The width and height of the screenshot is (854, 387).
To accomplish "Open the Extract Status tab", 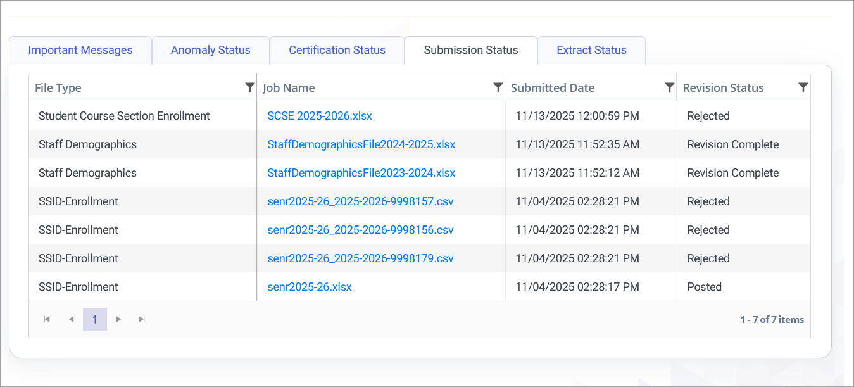I will click(591, 50).
